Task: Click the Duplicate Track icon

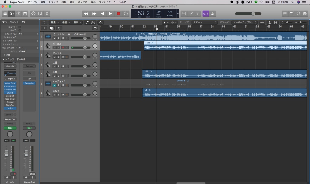Action: click(51, 28)
